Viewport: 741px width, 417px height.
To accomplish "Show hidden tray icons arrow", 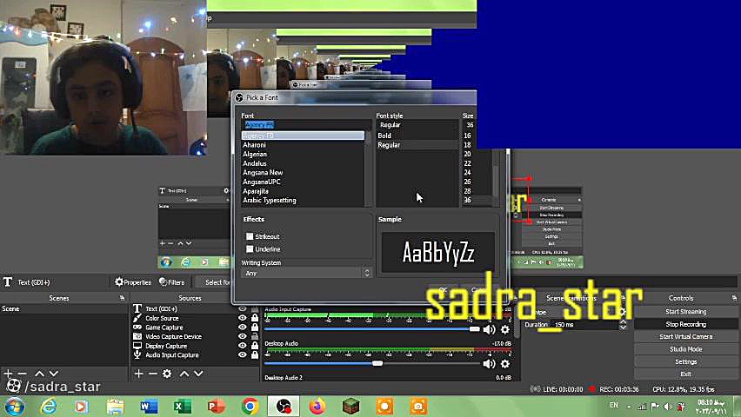I will click(x=629, y=407).
